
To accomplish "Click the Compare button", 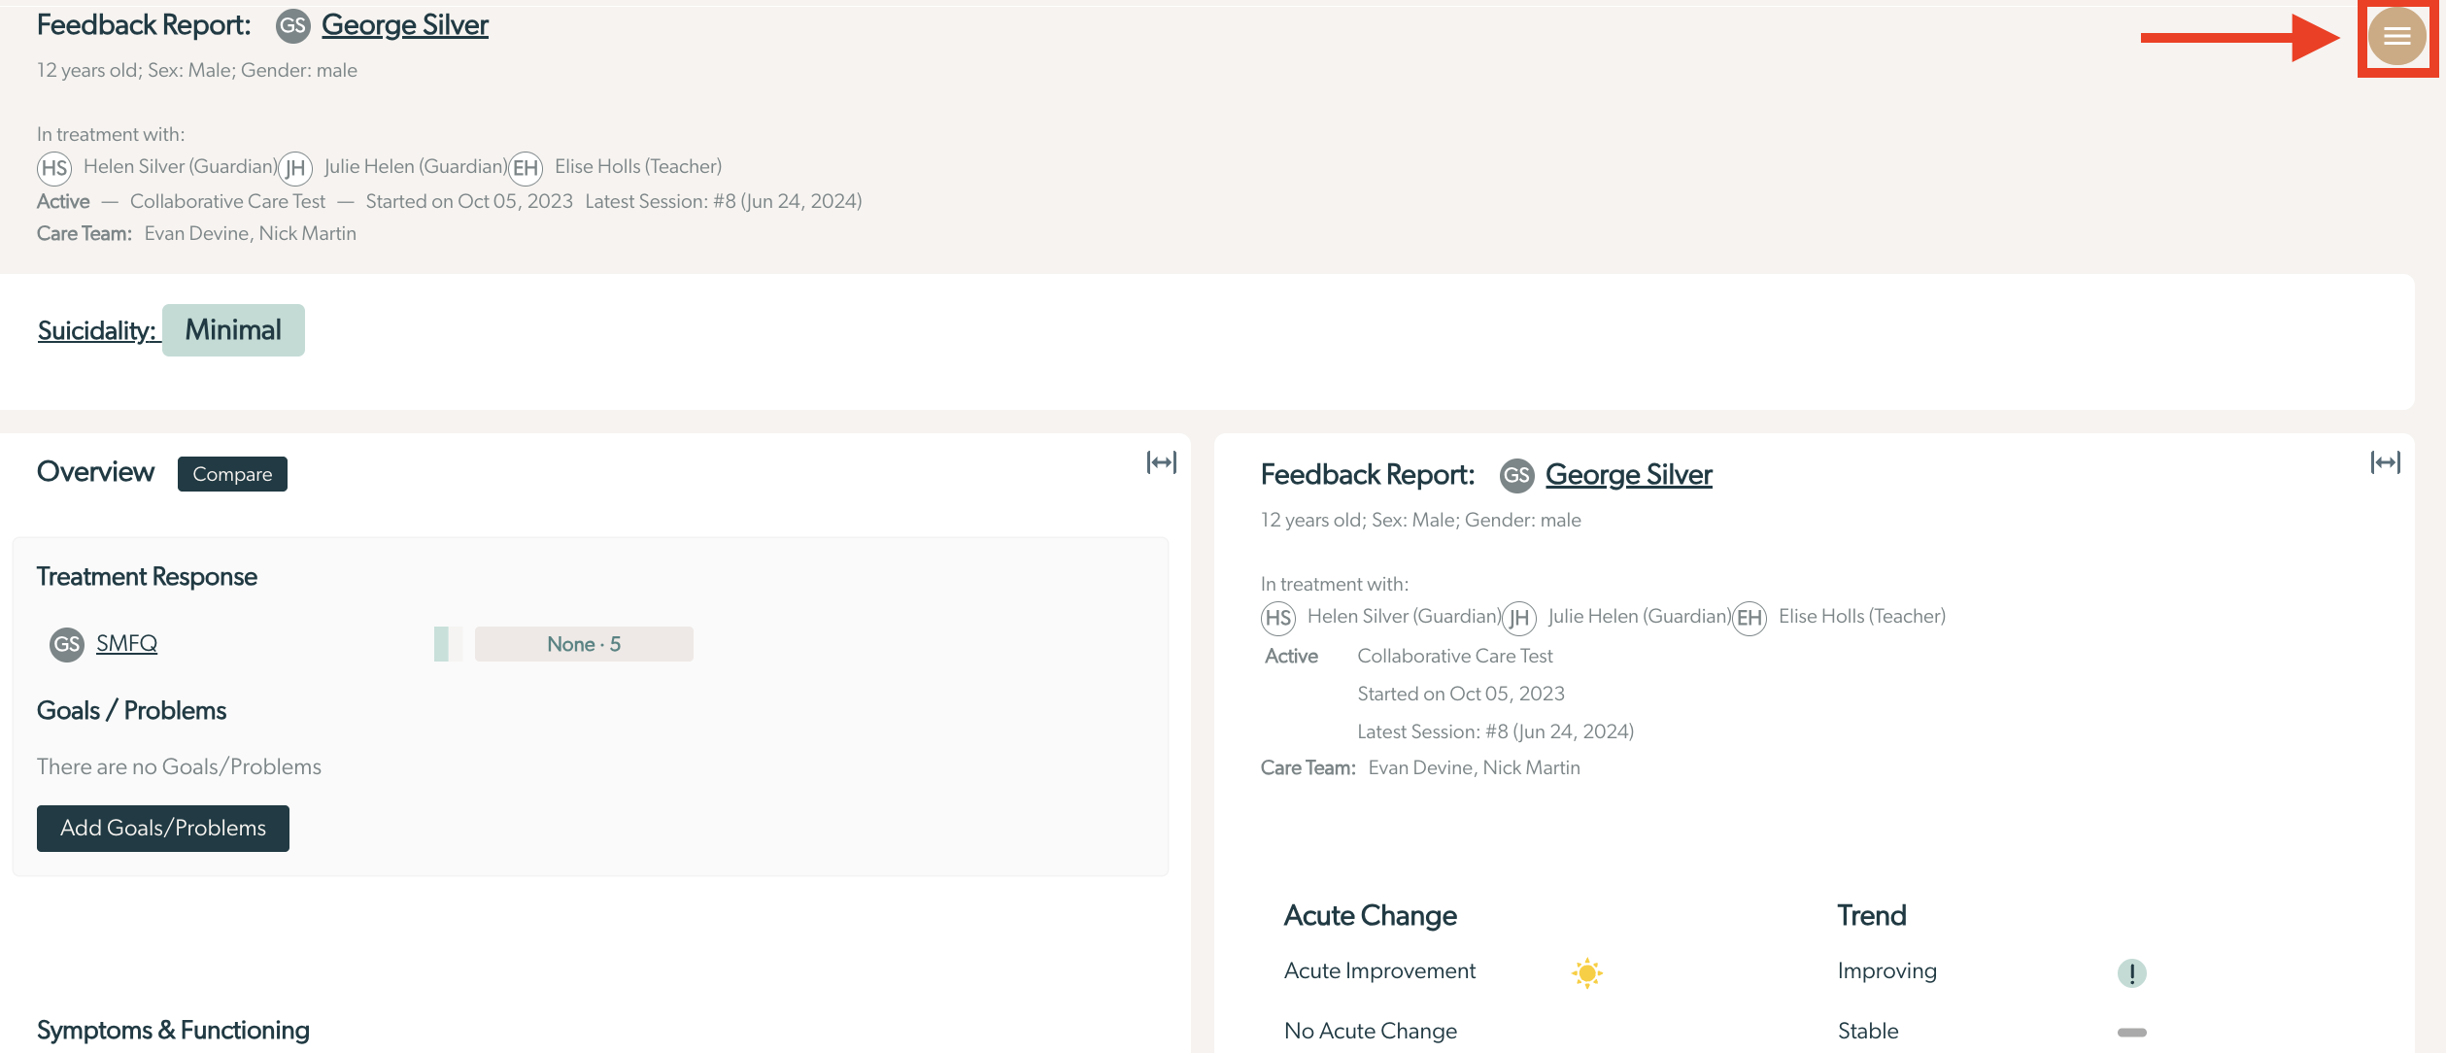I will pos(232,474).
